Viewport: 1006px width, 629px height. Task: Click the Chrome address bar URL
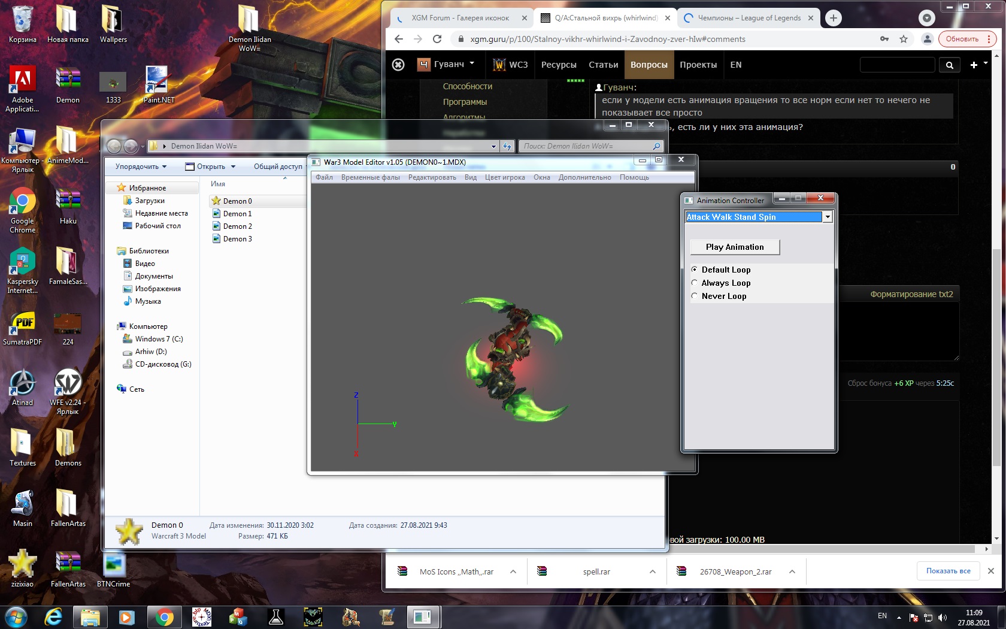pyautogui.click(x=608, y=39)
